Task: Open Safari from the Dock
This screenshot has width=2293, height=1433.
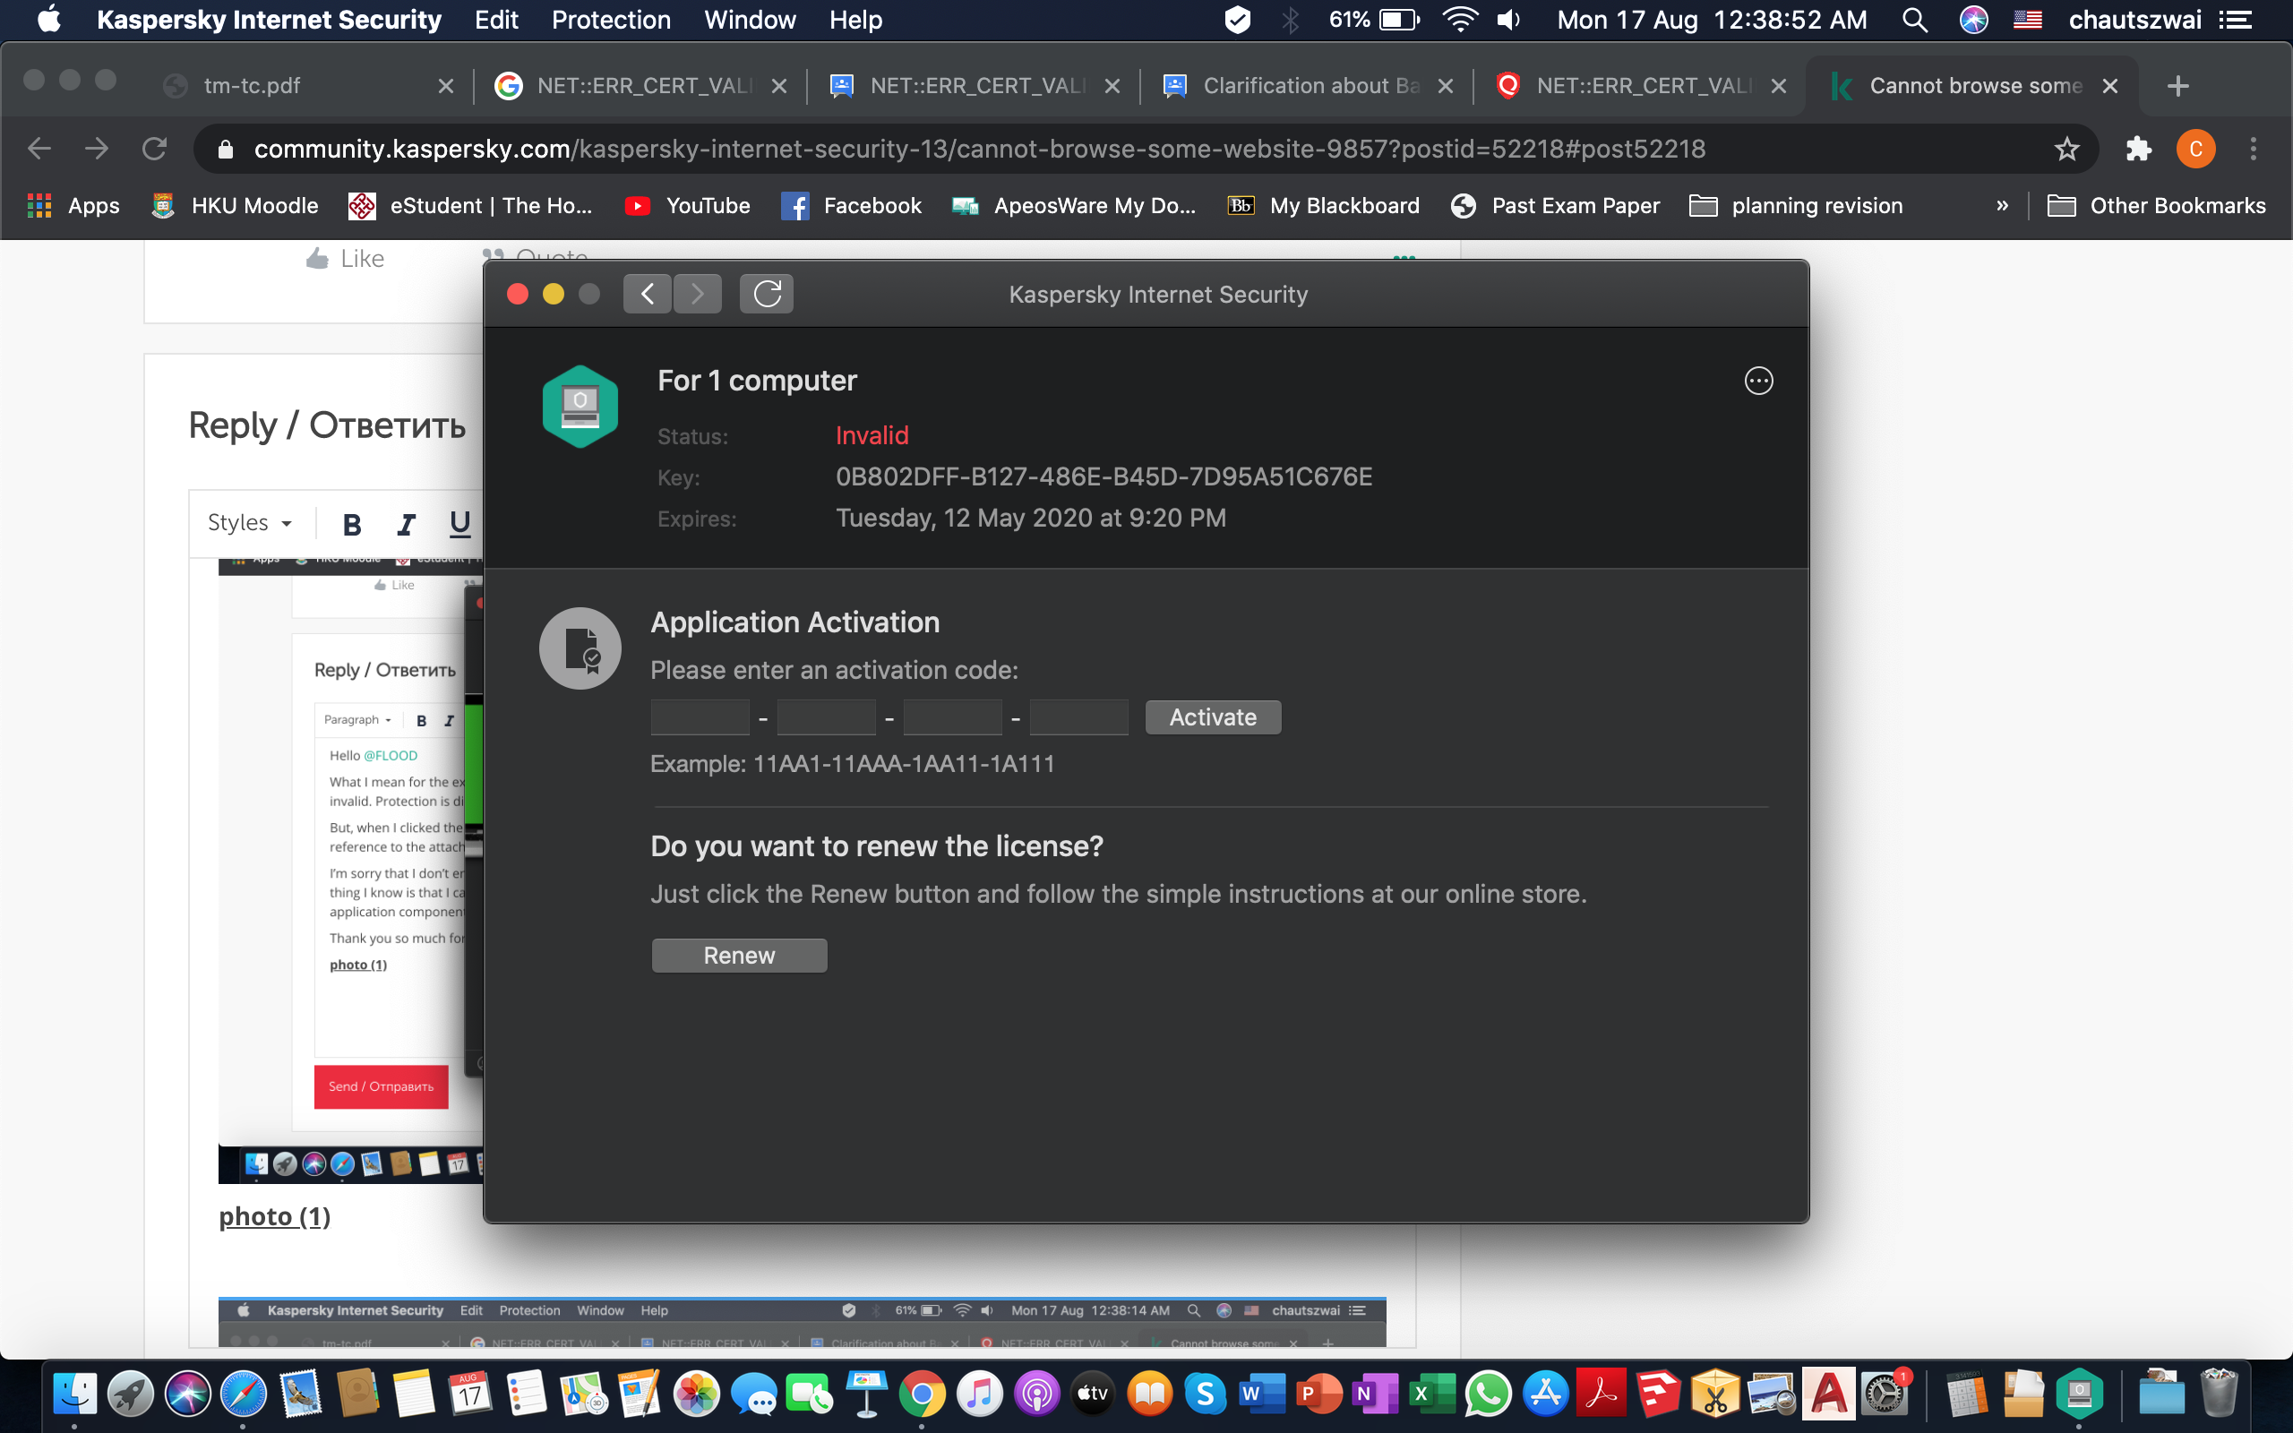Action: pos(244,1394)
